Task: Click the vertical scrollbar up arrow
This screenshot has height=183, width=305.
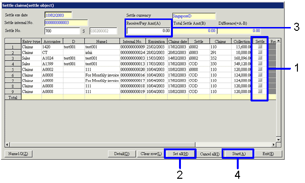Action: tap(278, 41)
